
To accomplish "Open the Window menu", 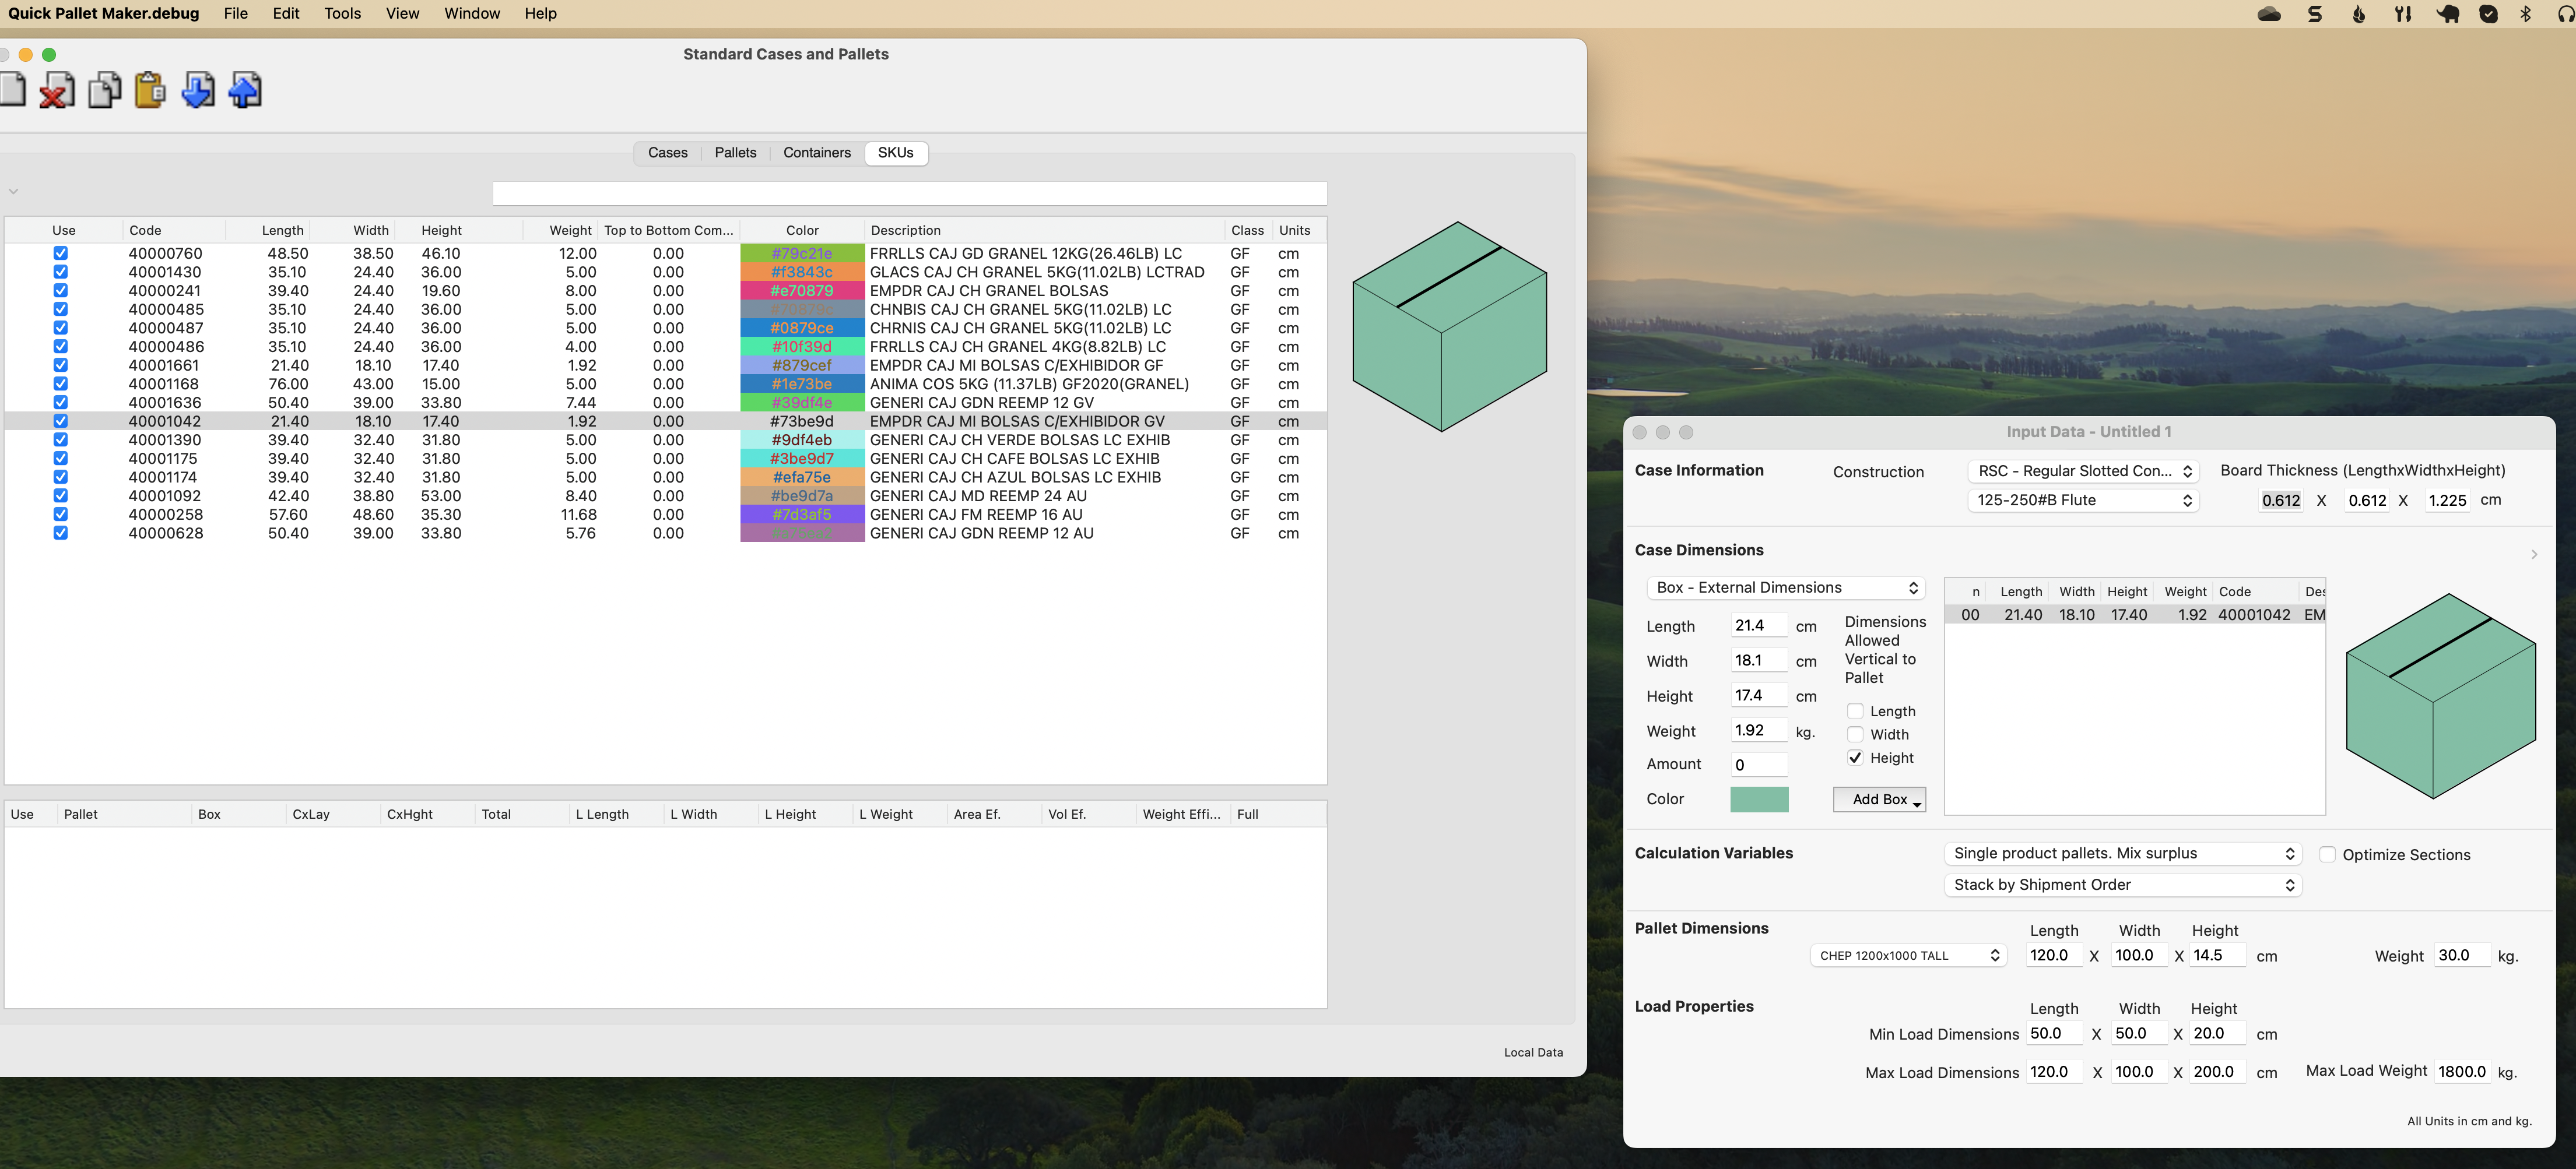I will coord(472,14).
